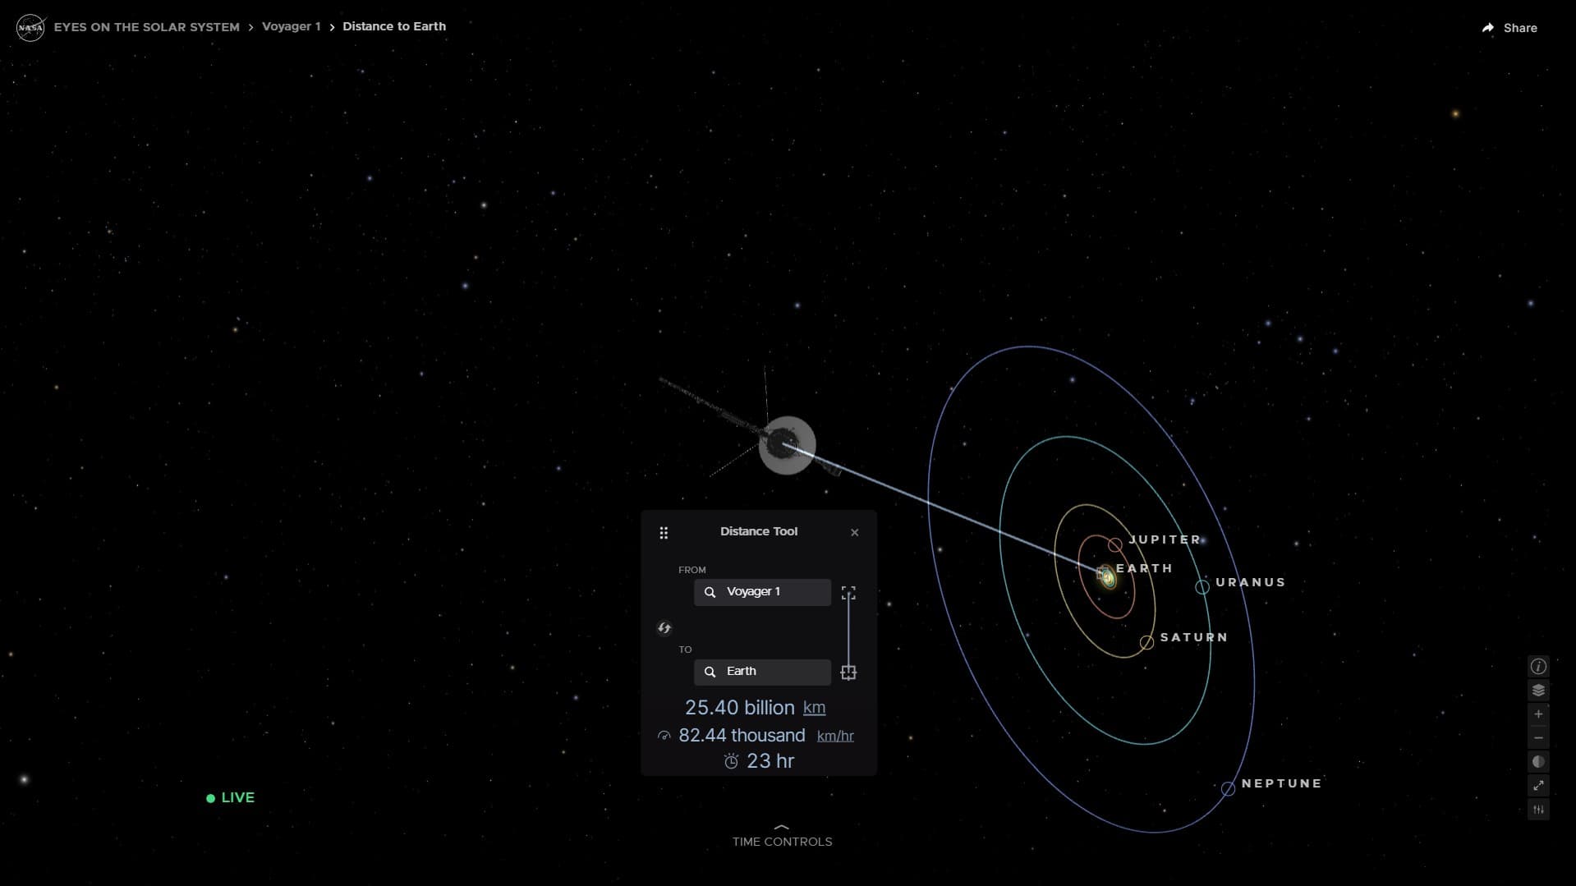Click the clock icon beside 23 hr
This screenshot has height=886, width=1576.
click(731, 762)
